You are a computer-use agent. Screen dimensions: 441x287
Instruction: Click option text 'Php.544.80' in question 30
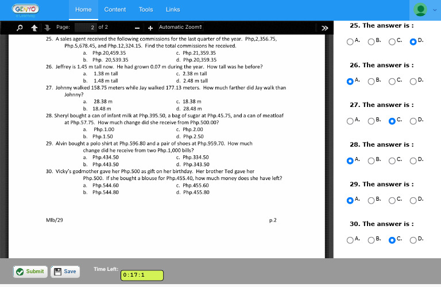(106, 192)
